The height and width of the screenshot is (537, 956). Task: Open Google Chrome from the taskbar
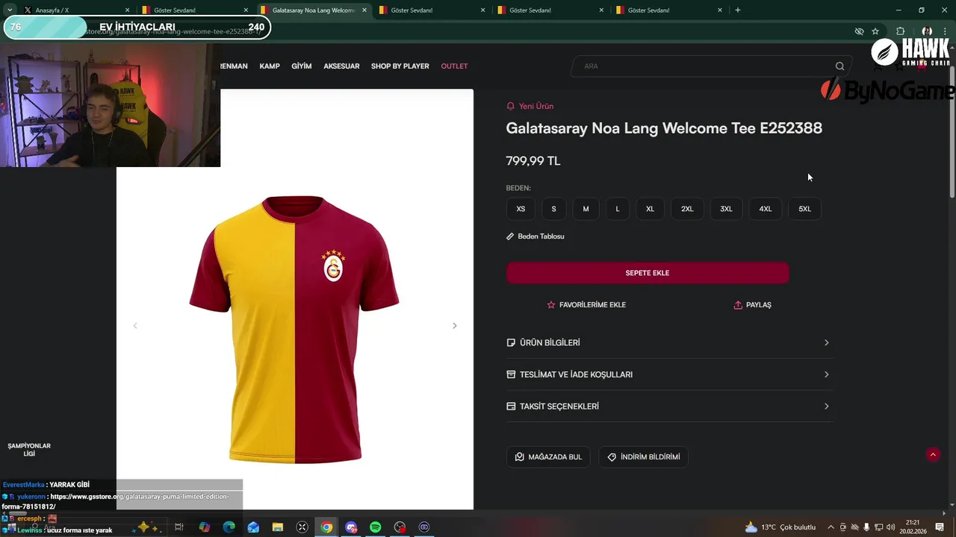pos(326,527)
